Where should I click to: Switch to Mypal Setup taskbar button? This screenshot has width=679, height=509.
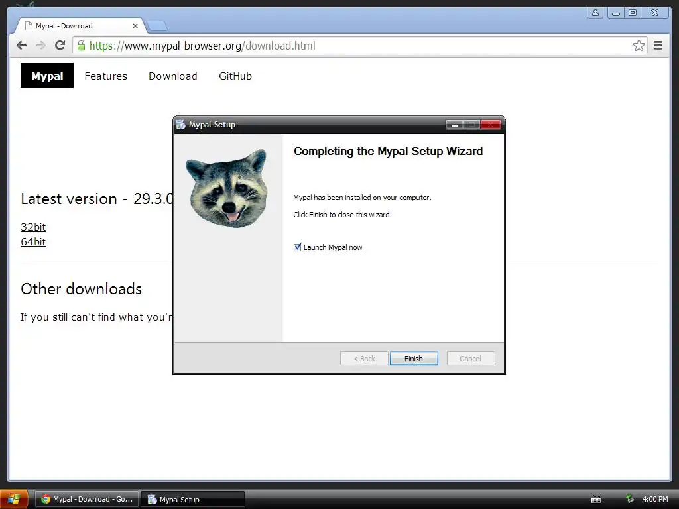pos(193,499)
